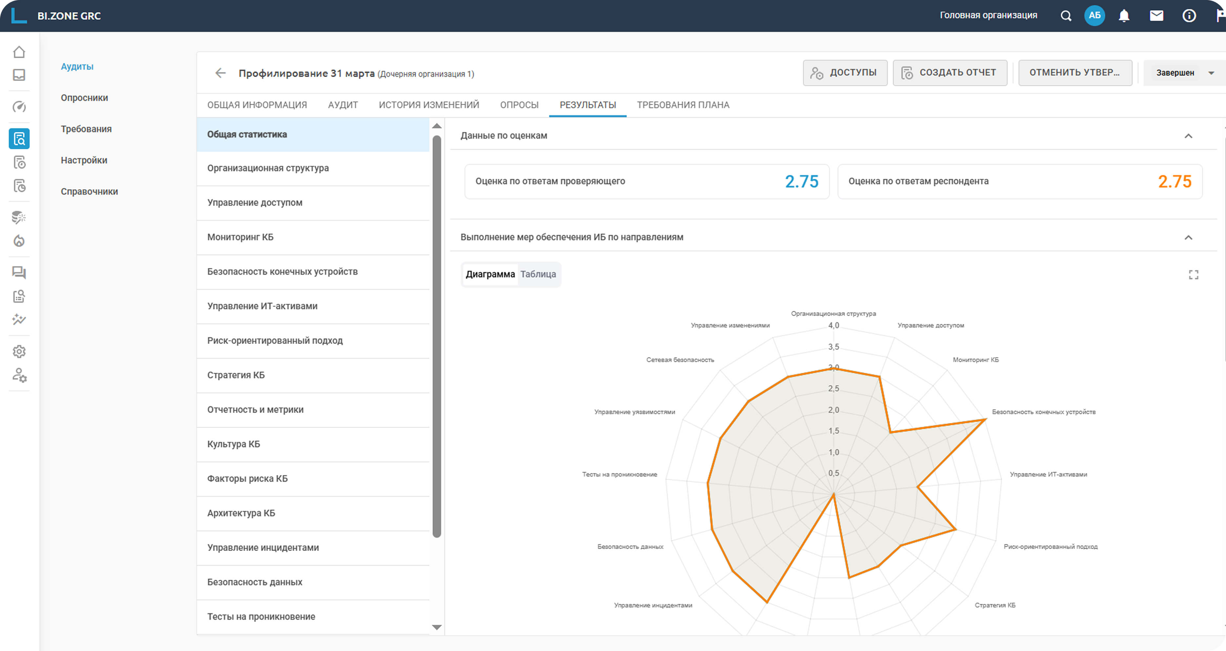Click Головная организация in the top bar
The width and height of the screenshot is (1226, 651).
[x=988, y=15]
